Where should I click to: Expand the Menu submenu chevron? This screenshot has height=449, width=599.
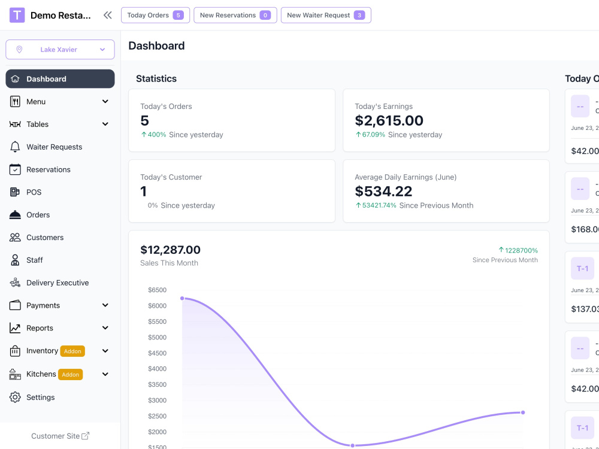[105, 102]
